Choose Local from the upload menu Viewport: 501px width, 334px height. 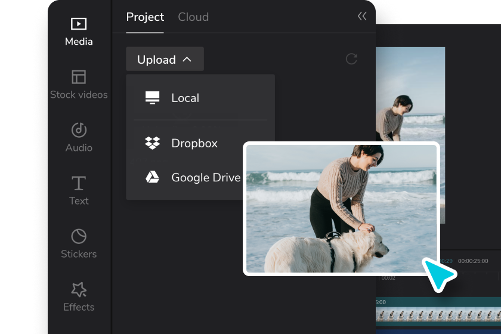pyautogui.click(x=200, y=97)
